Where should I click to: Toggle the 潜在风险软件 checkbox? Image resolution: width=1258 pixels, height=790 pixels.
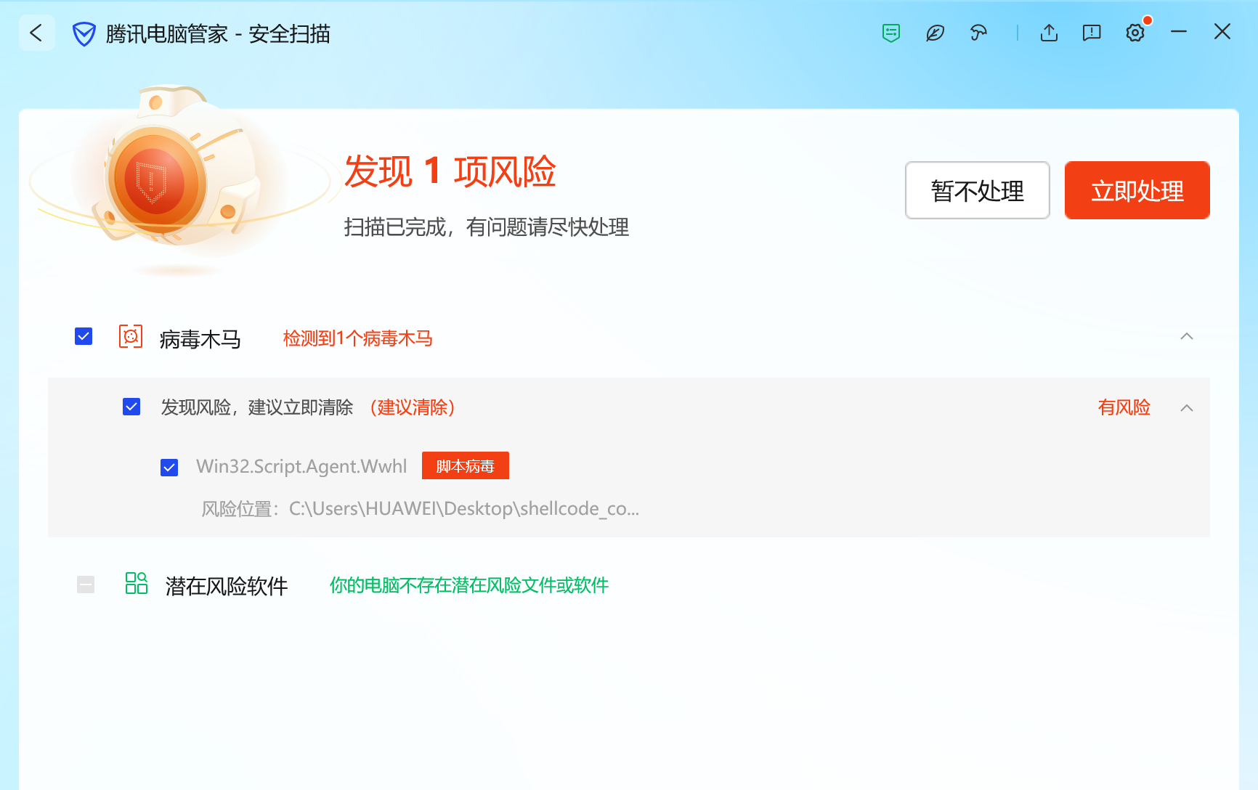(86, 585)
